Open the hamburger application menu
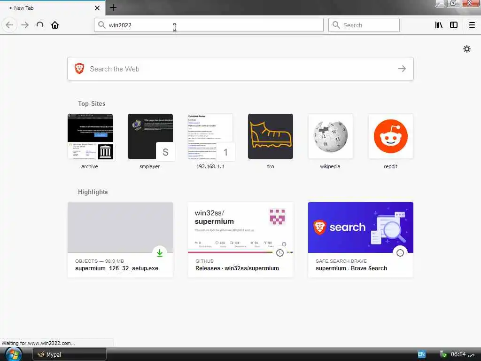Viewport: 481px width, 361px height. tap(472, 25)
